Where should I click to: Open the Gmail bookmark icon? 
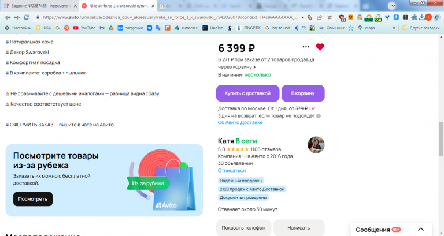pos(102,28)
